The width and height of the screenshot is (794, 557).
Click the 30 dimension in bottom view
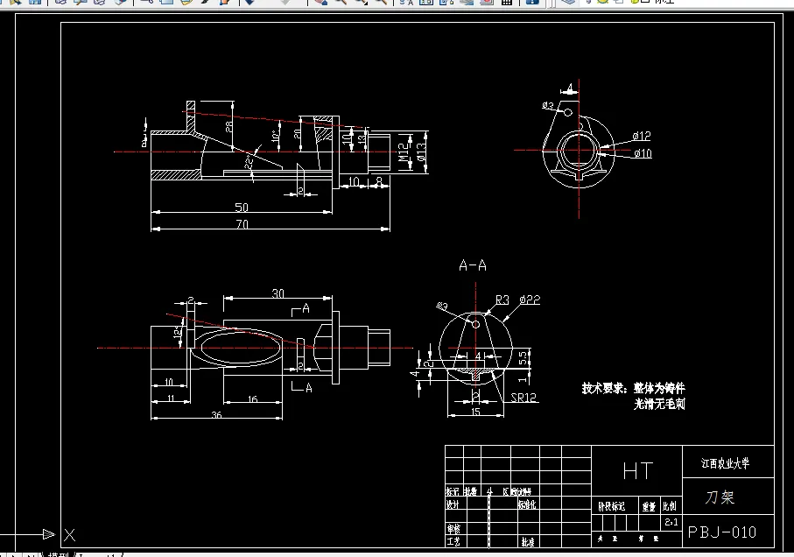278,293
